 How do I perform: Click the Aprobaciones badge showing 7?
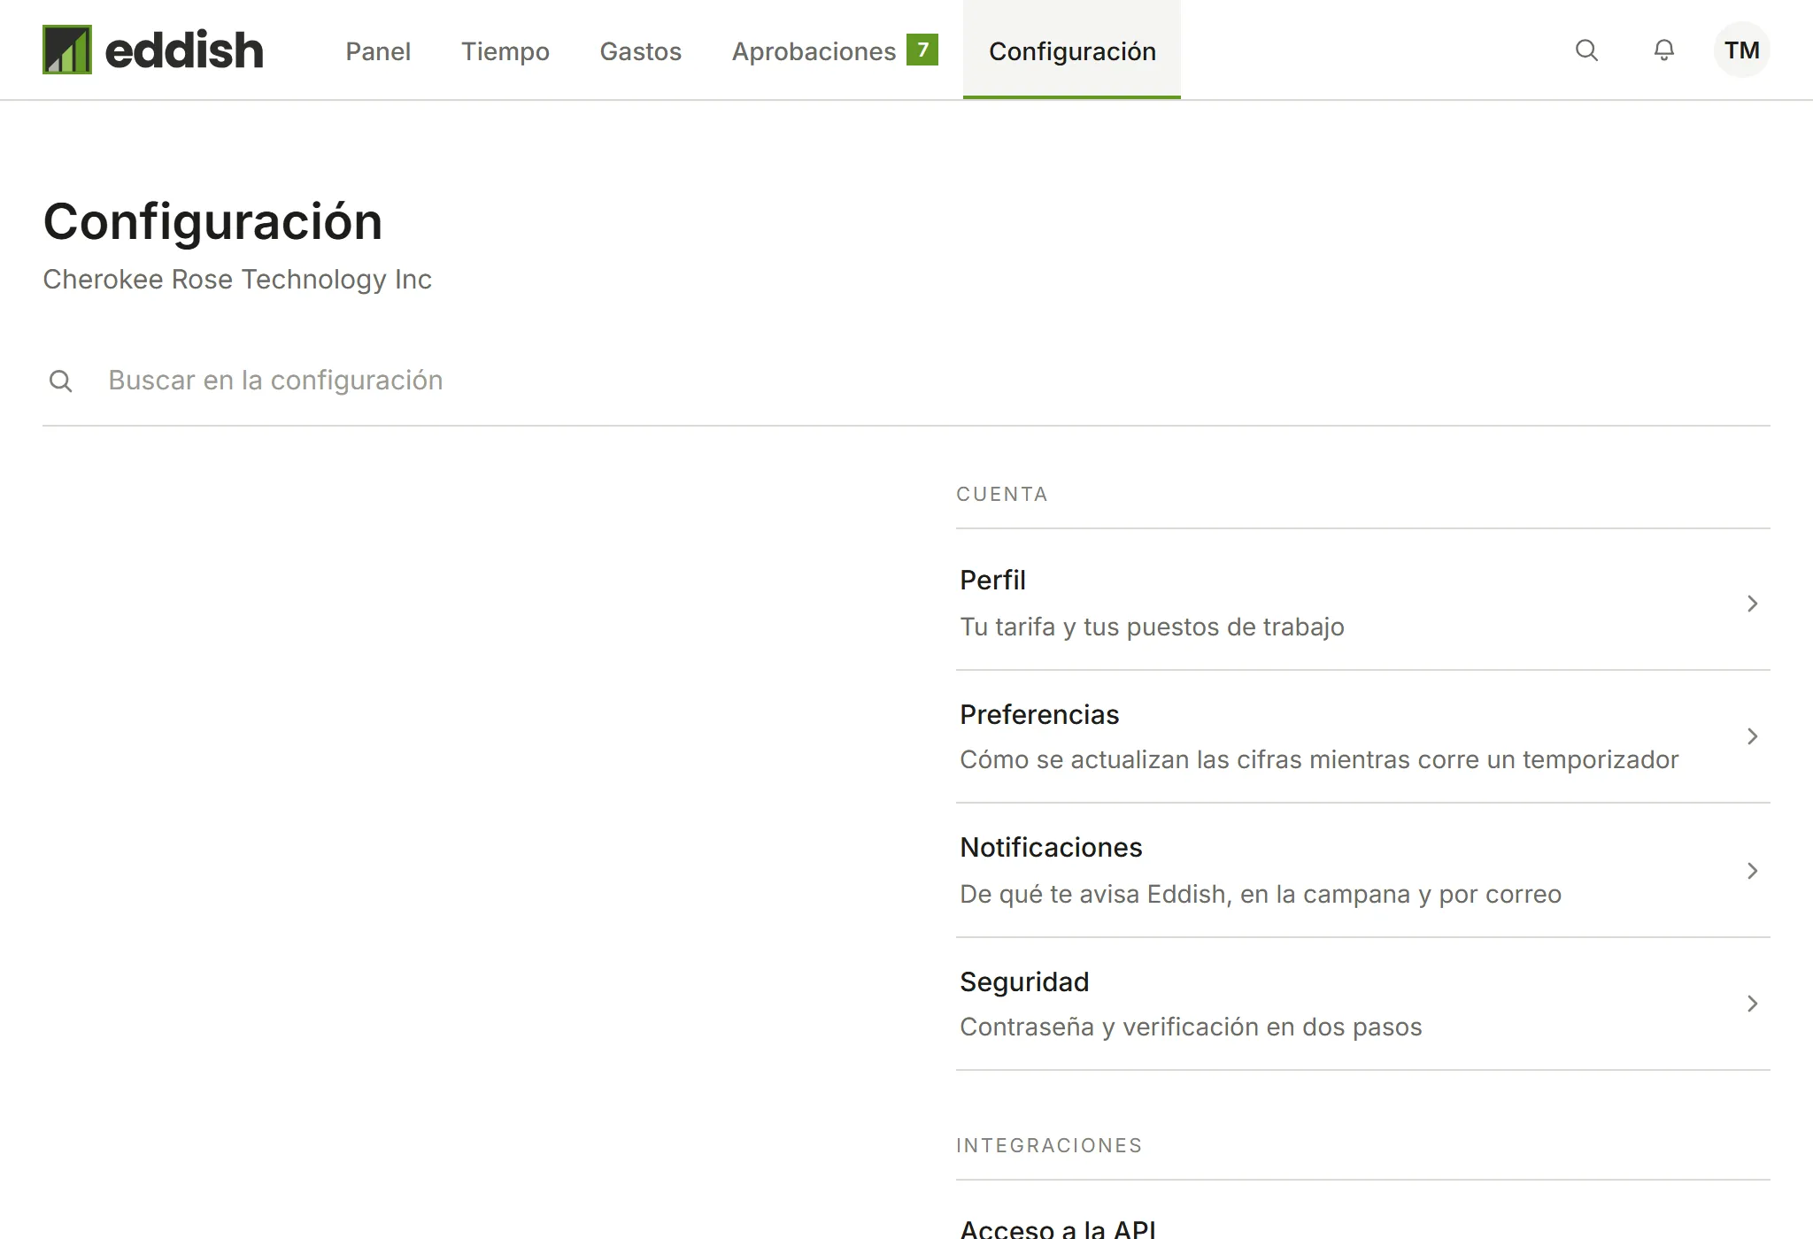pyautogui.click(x=922, y=50)
